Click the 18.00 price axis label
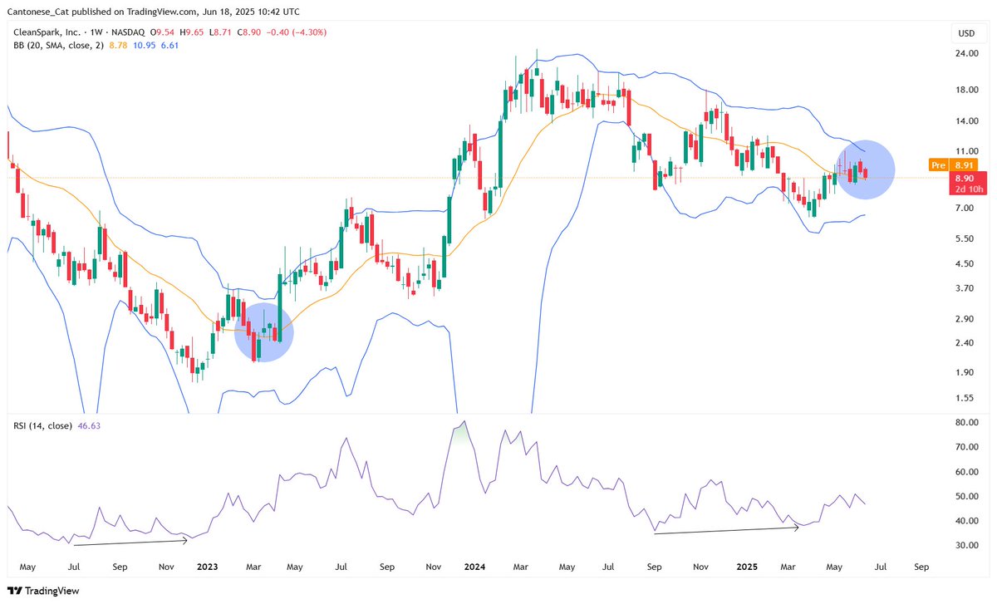 pos(965,90)
